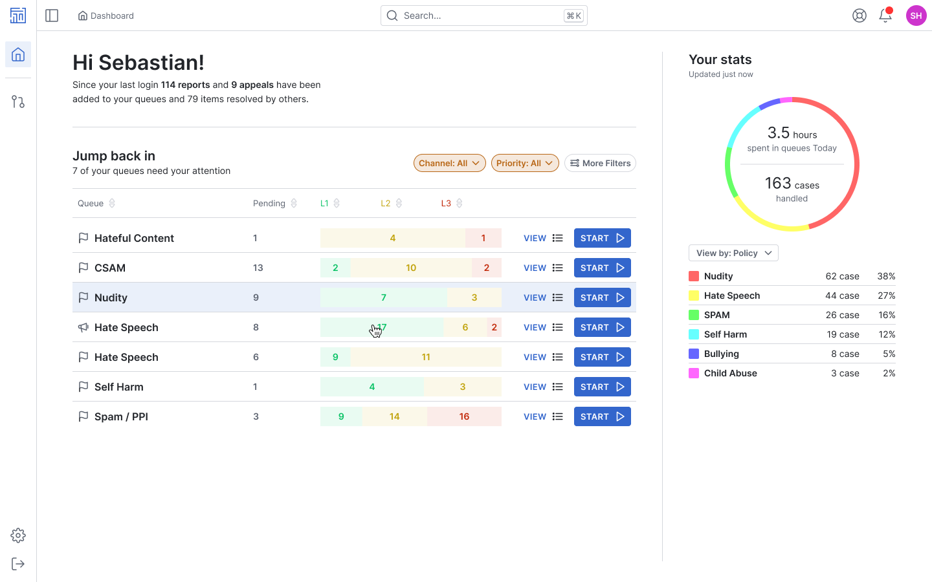Open Settings via the gear icon
This screenshot has width=932, height=582.
17,535
